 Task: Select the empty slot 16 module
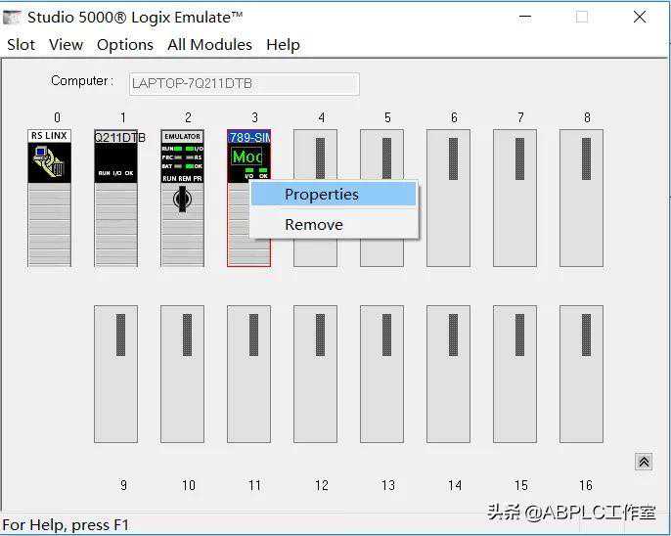coord(581,374)
